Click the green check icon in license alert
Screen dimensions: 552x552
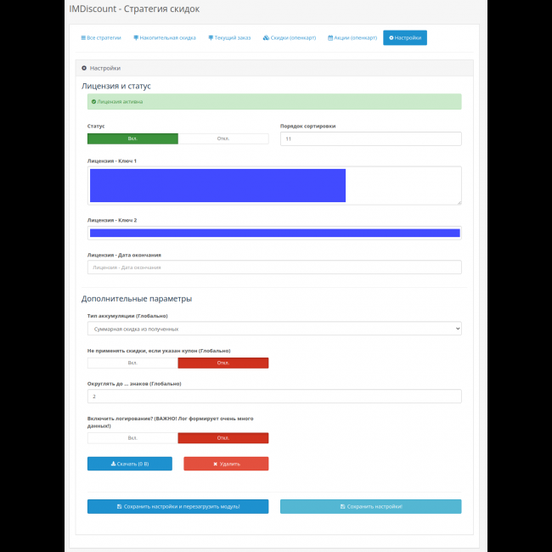coord(93,102)
